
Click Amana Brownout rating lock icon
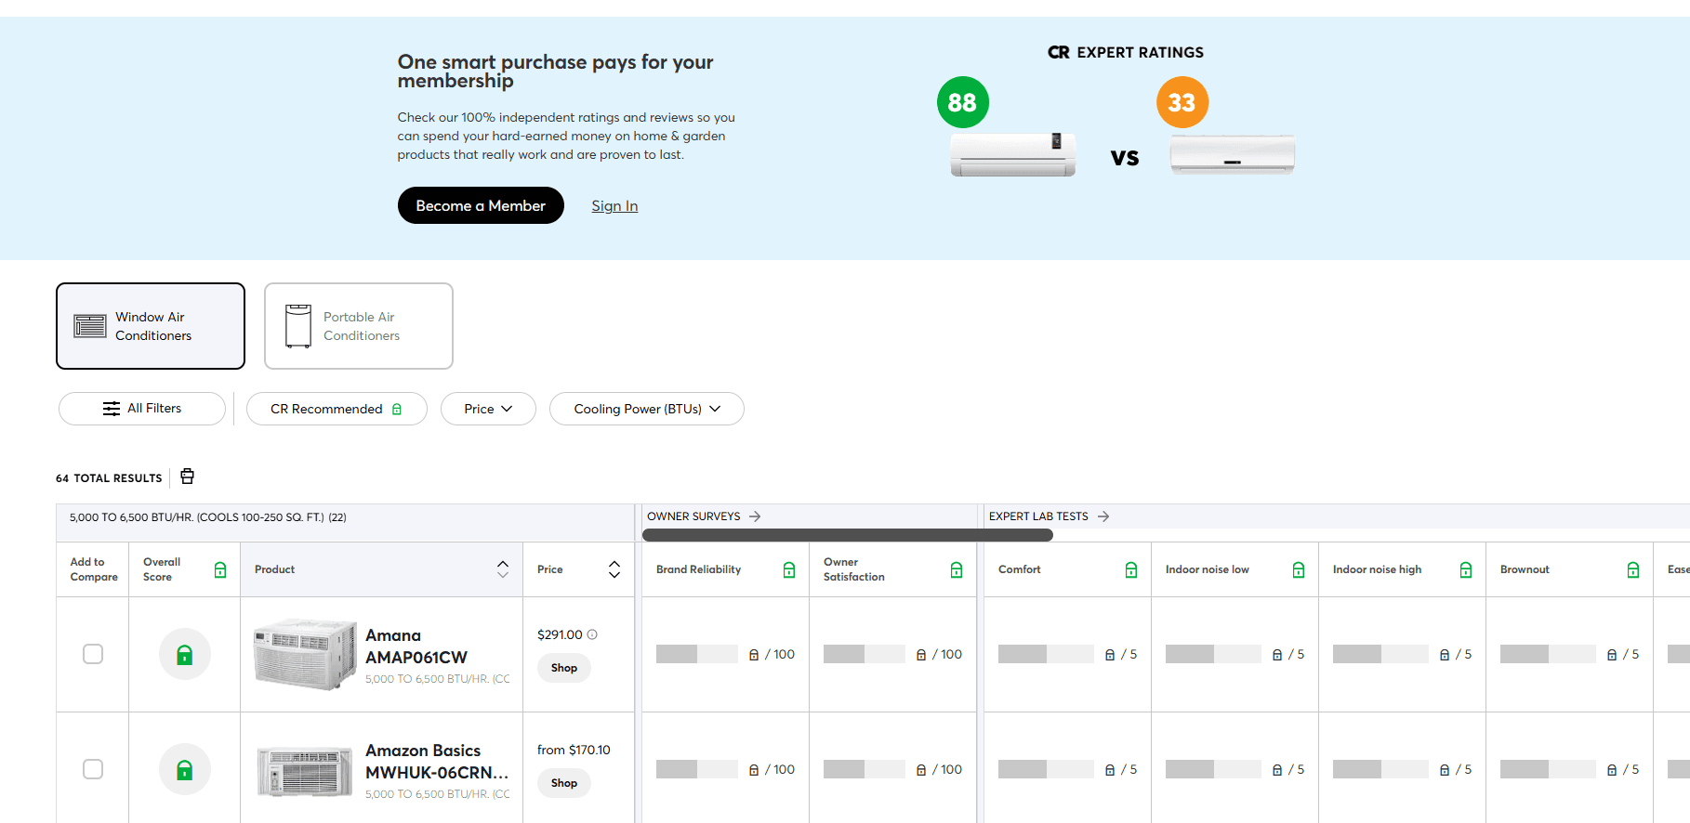1612,655
